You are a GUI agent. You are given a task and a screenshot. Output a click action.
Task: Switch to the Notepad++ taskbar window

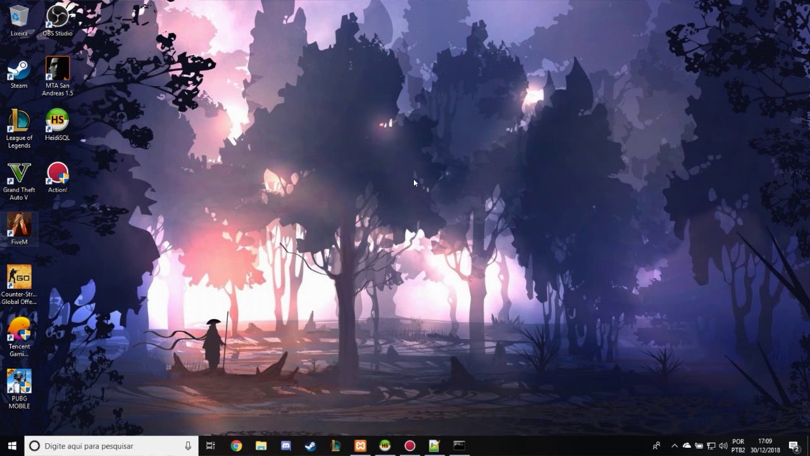(434, 446)
